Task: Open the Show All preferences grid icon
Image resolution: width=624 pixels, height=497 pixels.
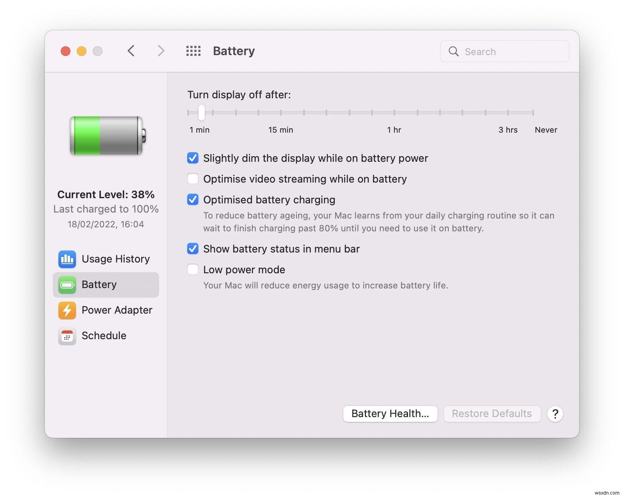Action: [x=193, y=51]
